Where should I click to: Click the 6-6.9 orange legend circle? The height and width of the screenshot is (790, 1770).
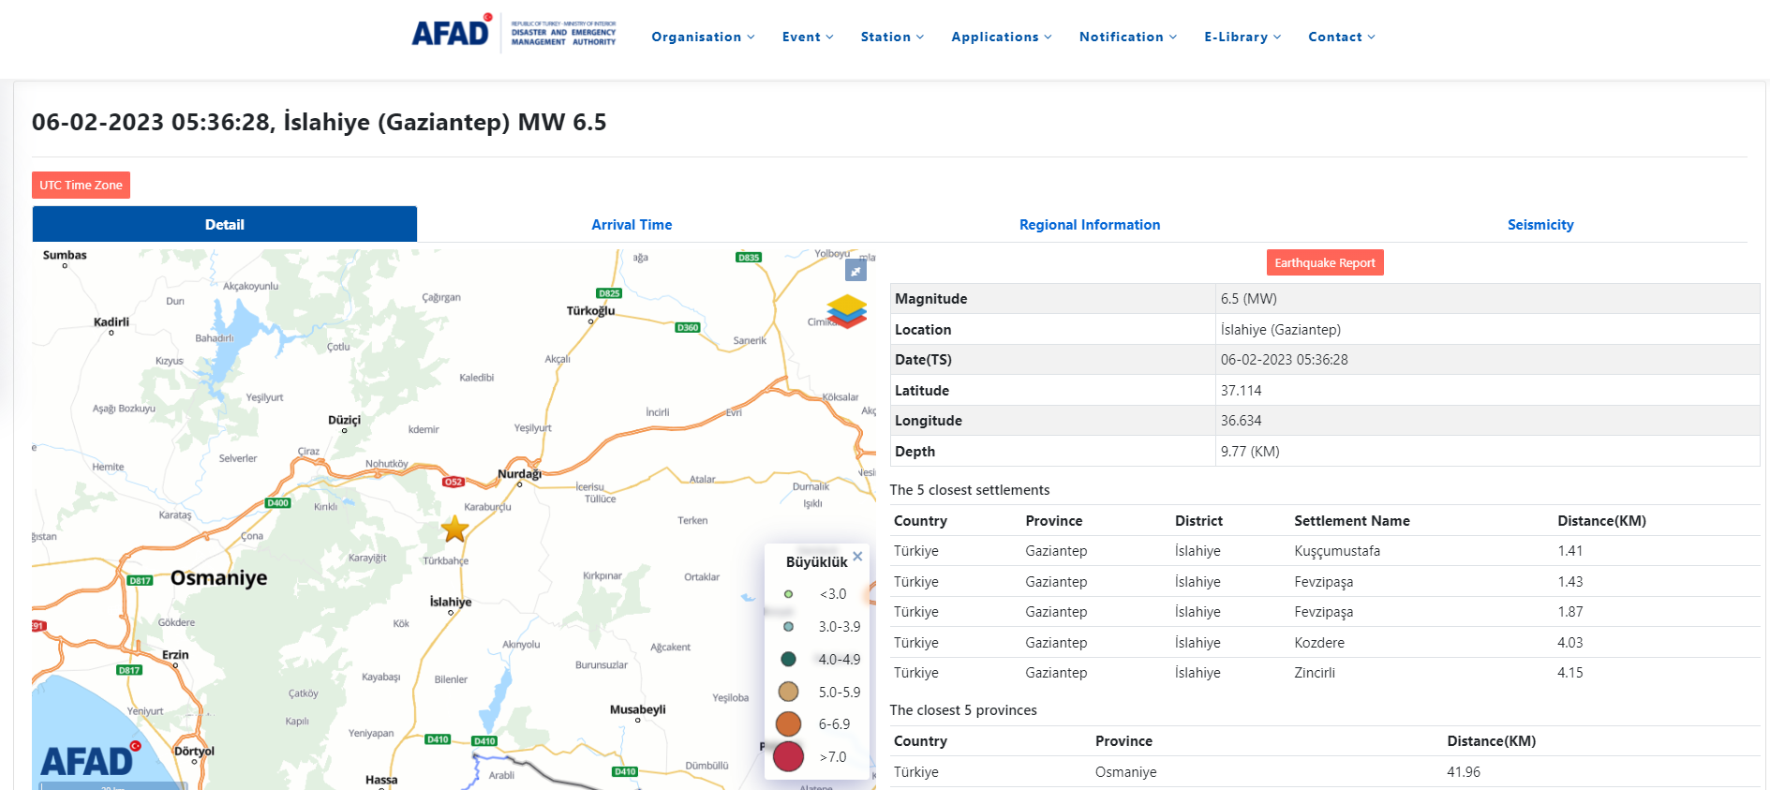click(x=788, y=724)
